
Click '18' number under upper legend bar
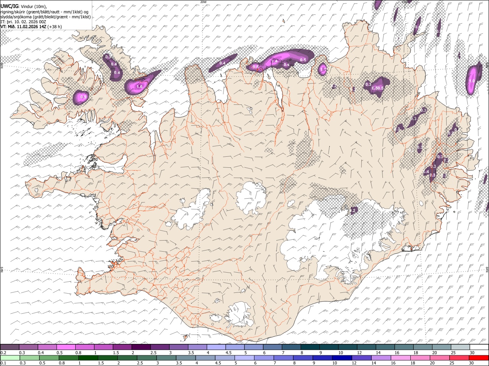pyautogui.click(x=416, y=353)
